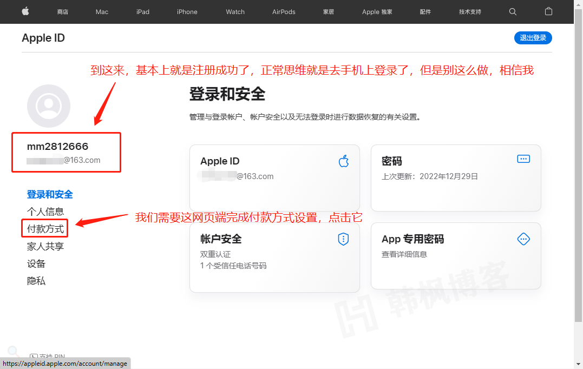This screenshot has height=369, width=583.
Task: Open the iPhone menu item
Action: pos(187,11)
